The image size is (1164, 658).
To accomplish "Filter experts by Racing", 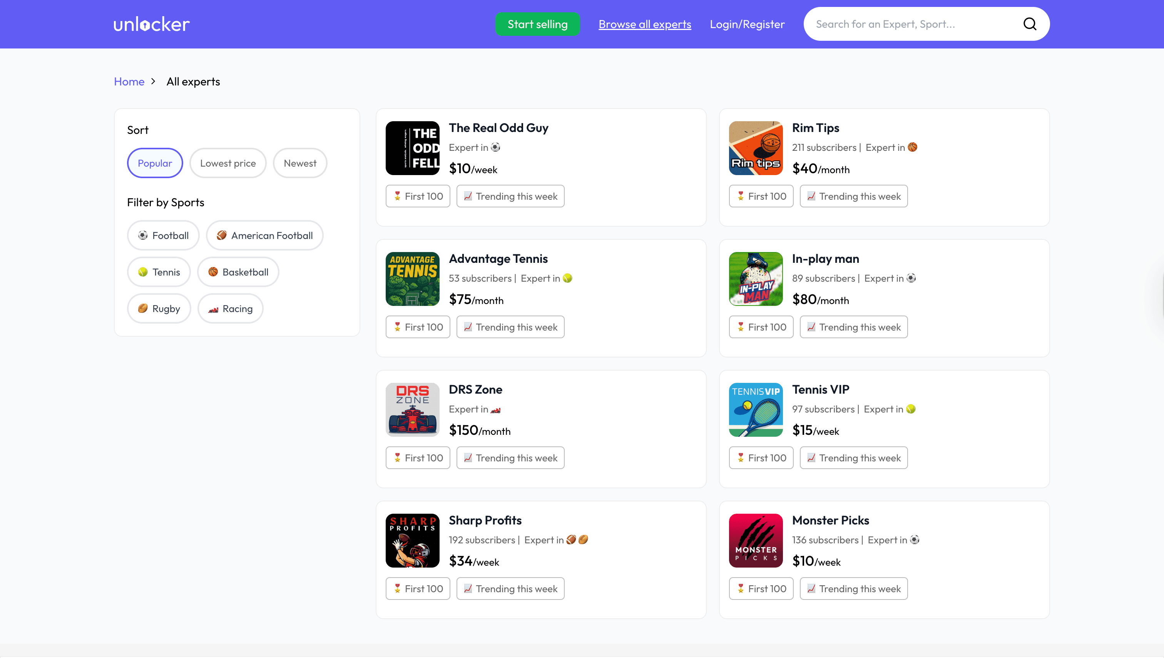I will tap(230, 308).
